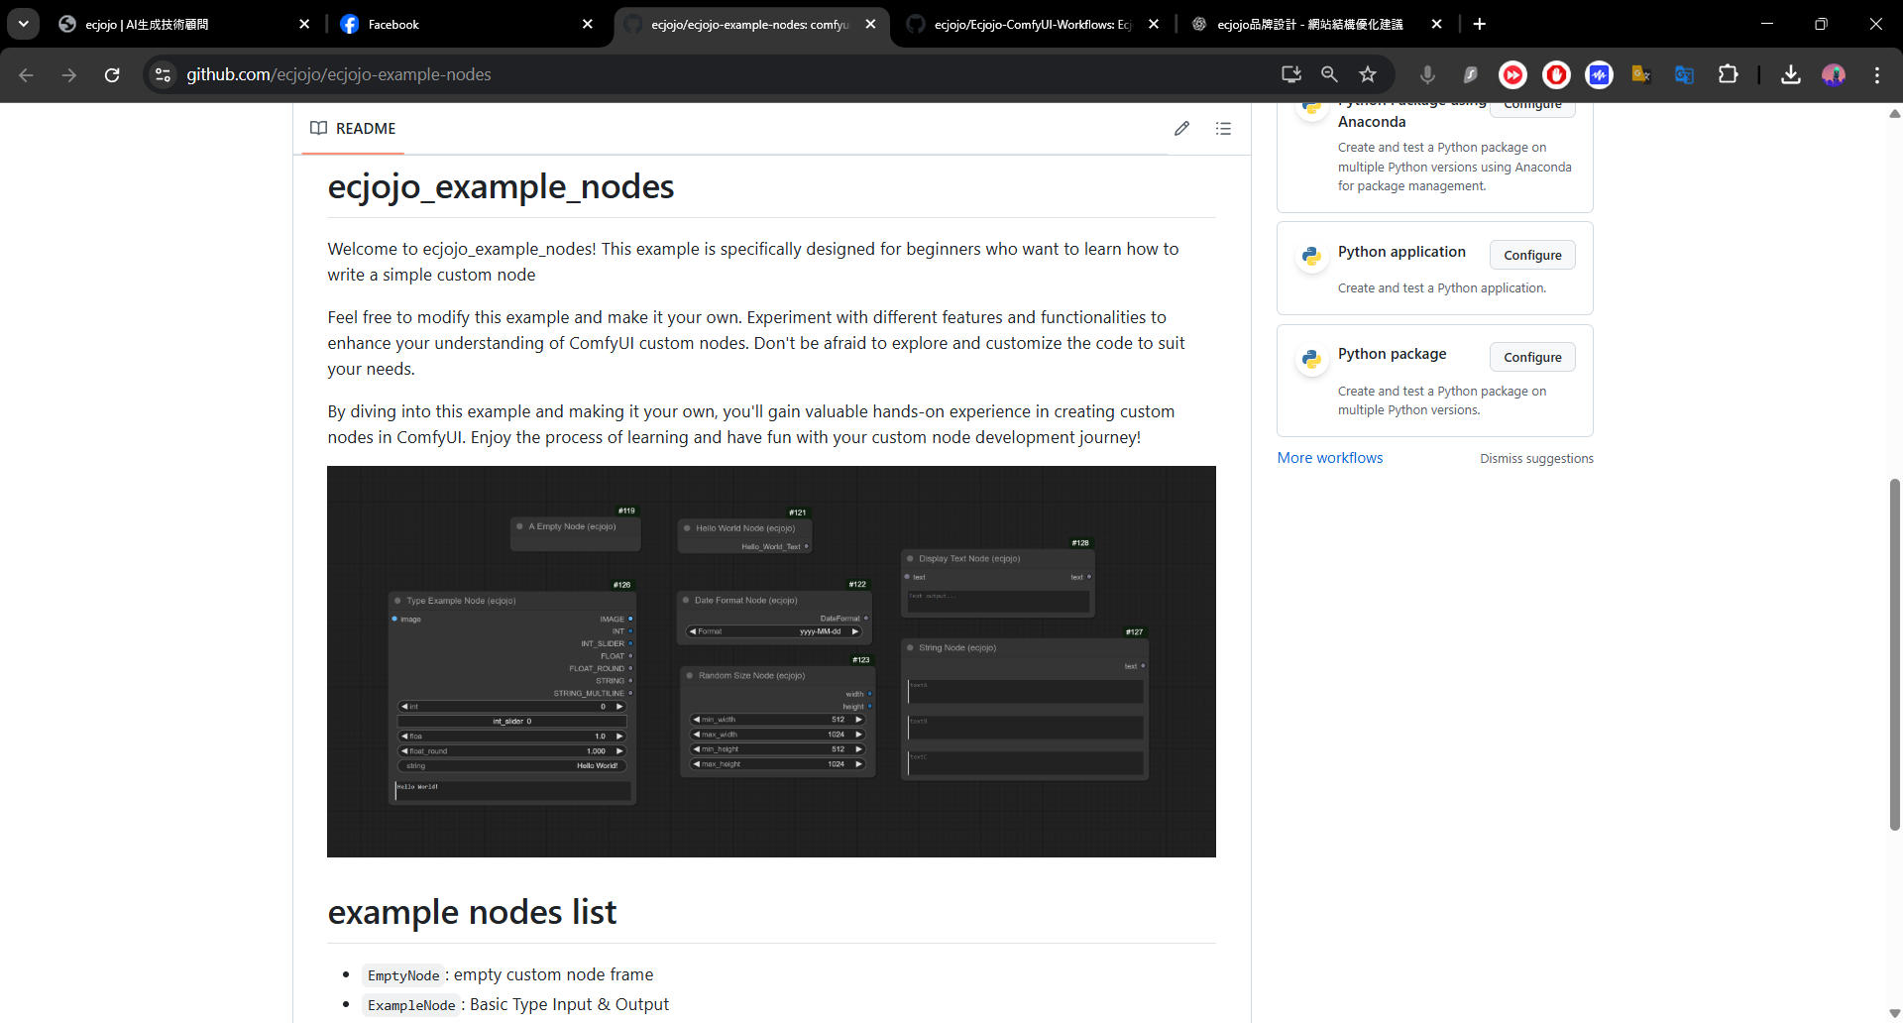Screen dimensions: 1903x1023
Task: Open the README outline list icon
Action: coord(1223,129)
